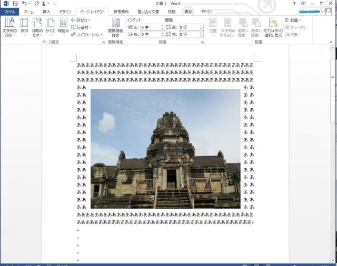Open the Undo history dropdown arrow
The image size is (337, 266).
coord(29,4)
